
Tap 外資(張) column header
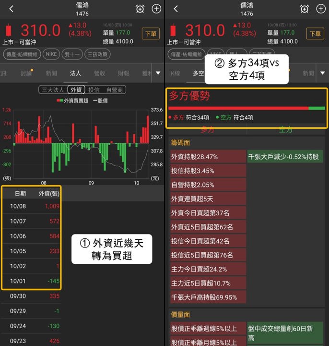click(49, 194)
